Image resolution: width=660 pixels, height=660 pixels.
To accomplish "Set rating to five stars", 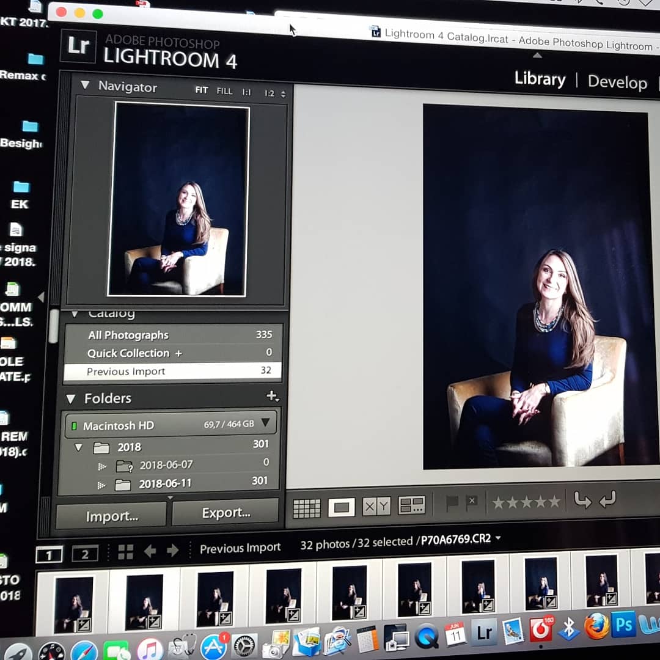I will coord(555,501).
